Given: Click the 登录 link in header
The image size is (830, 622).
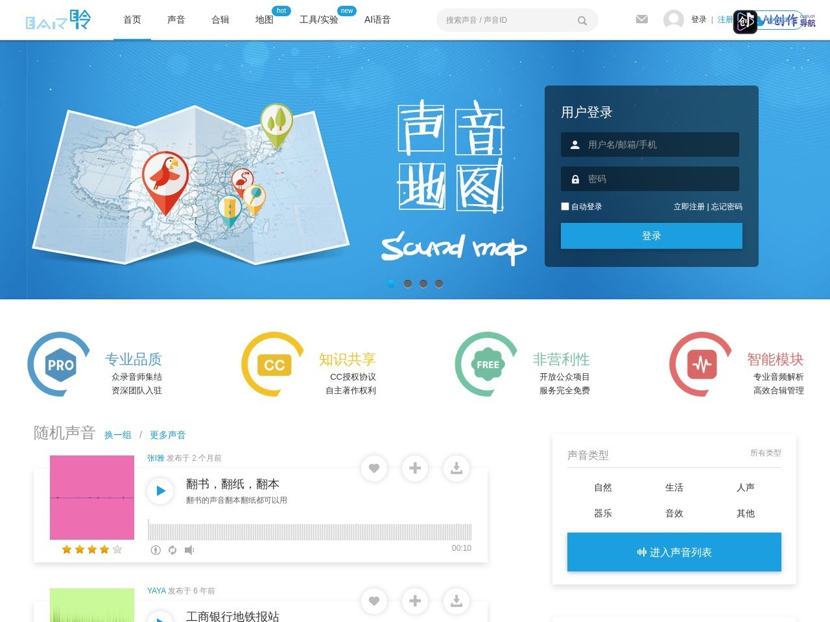Looking at the screenshot, I should [x=699, y=19].
